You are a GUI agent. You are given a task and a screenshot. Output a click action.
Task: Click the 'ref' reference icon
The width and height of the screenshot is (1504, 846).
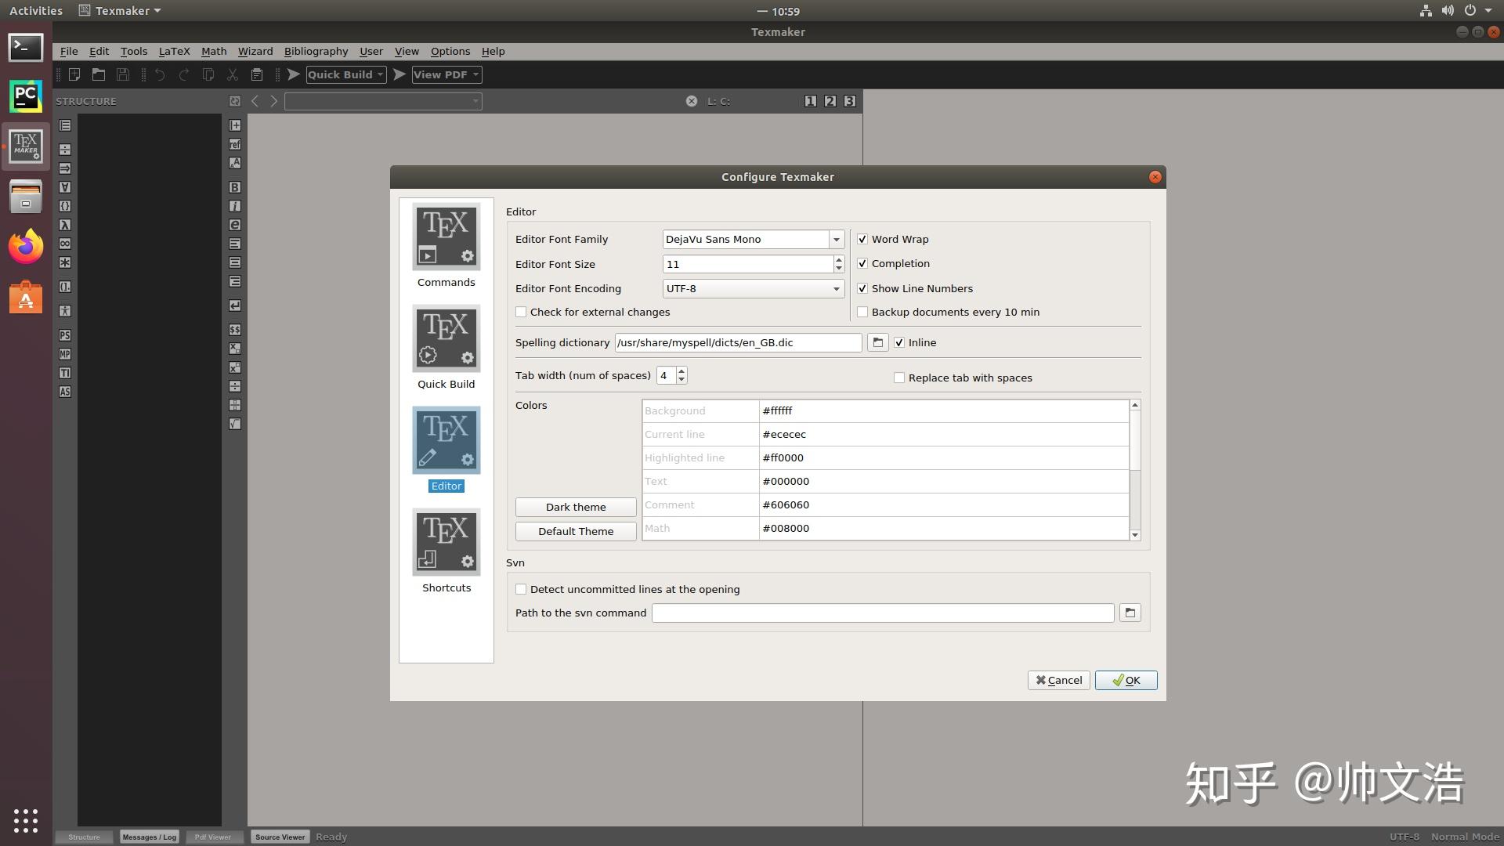coord(235,144)
